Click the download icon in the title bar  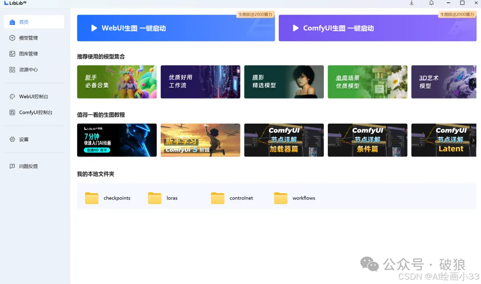[x=412, y=3]
